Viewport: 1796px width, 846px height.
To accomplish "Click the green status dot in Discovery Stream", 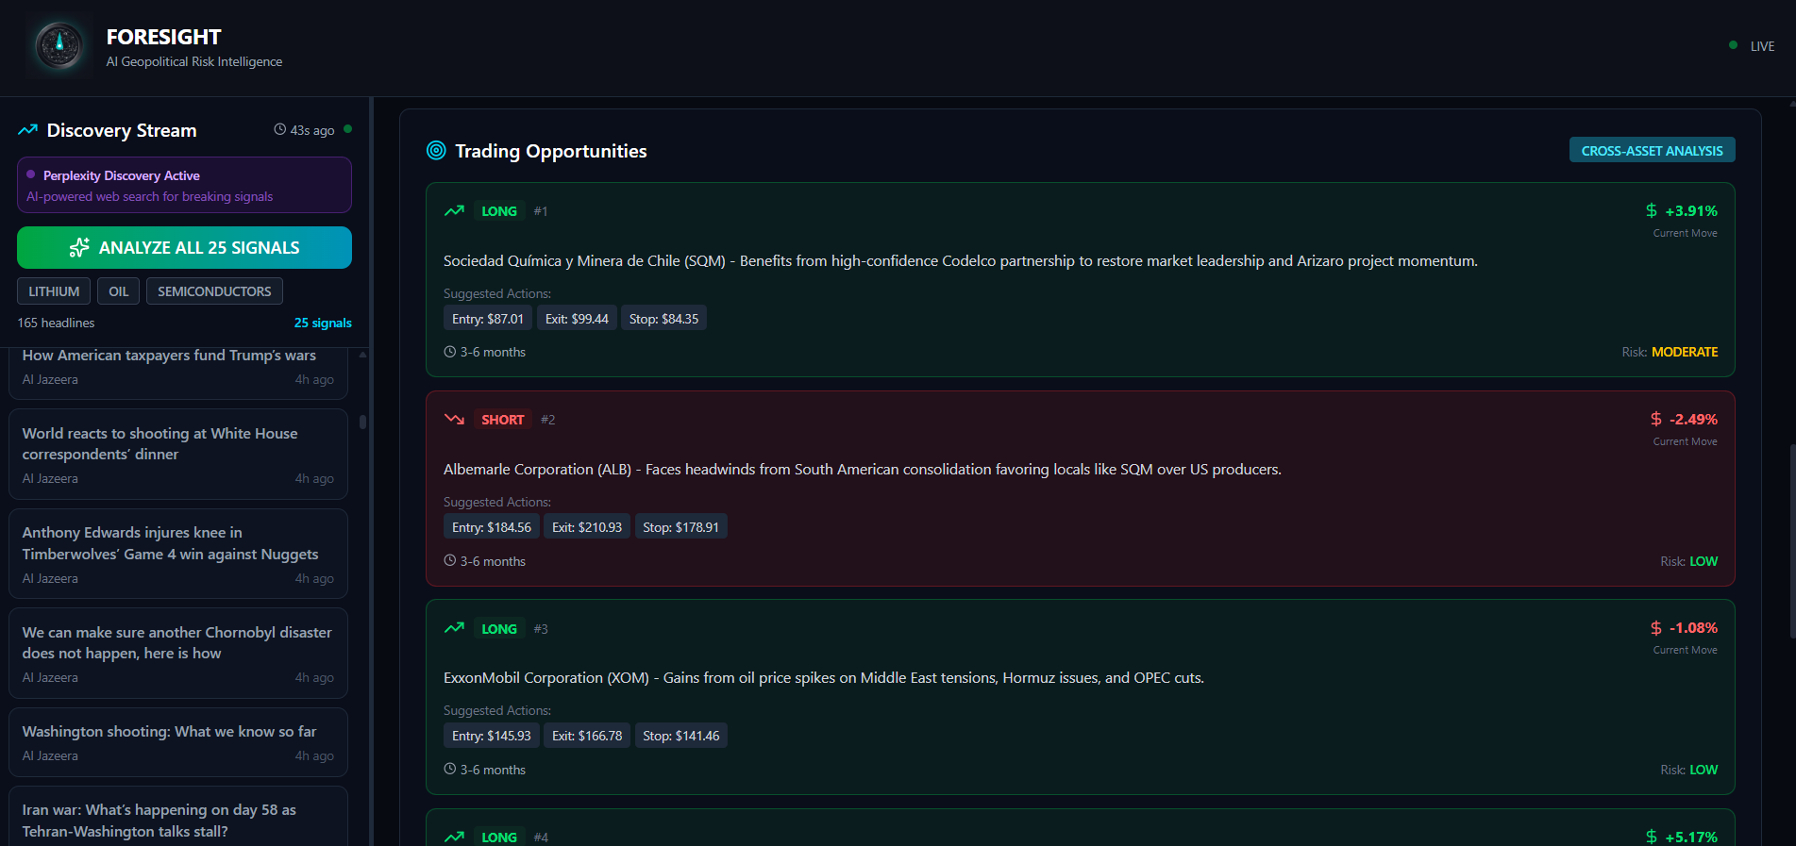I will [x=348, y=129].
